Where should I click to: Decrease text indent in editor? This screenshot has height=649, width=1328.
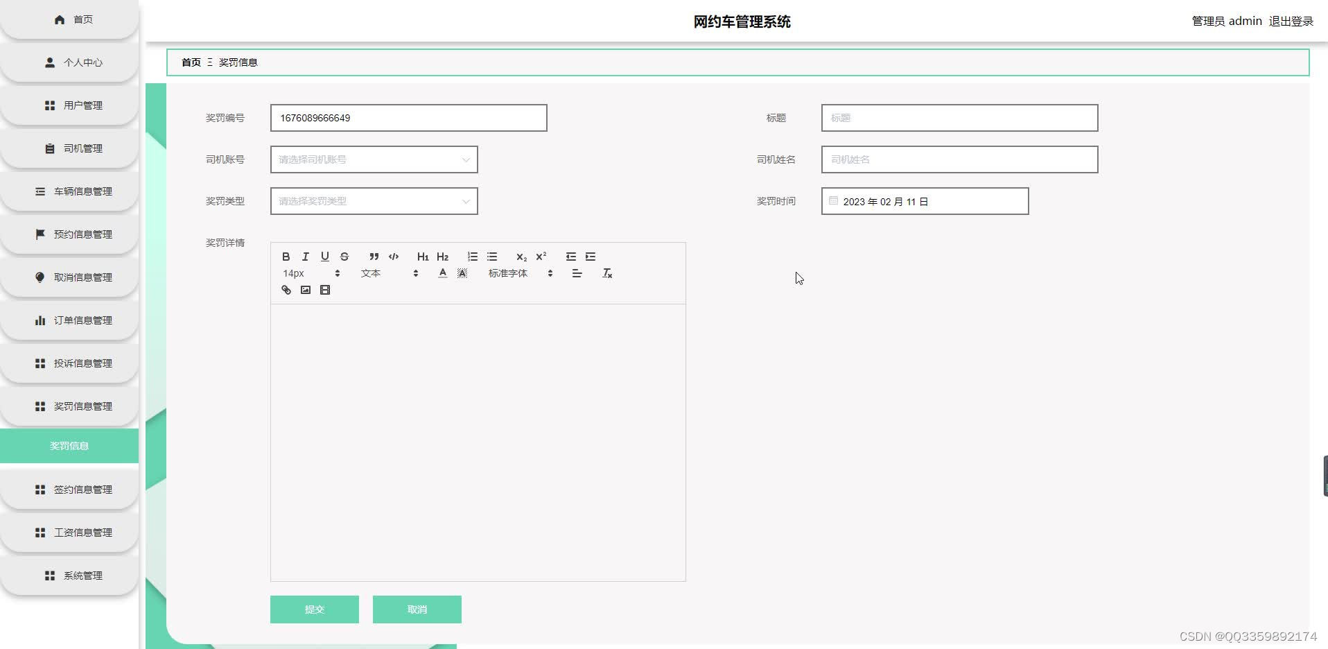coord(571,257)
